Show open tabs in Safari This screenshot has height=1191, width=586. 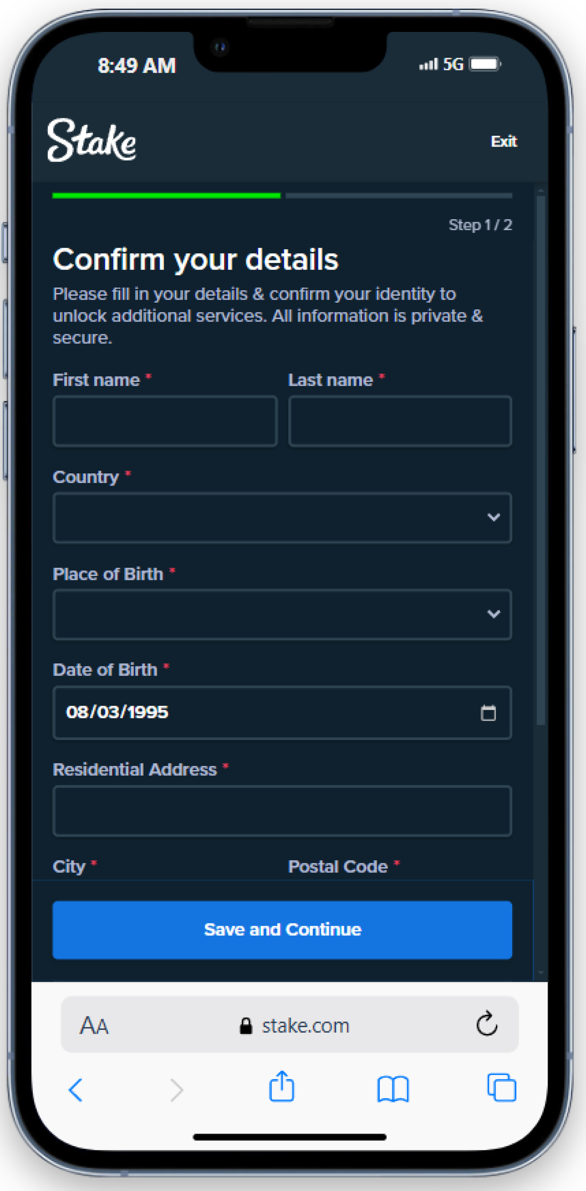(501, 1088)
